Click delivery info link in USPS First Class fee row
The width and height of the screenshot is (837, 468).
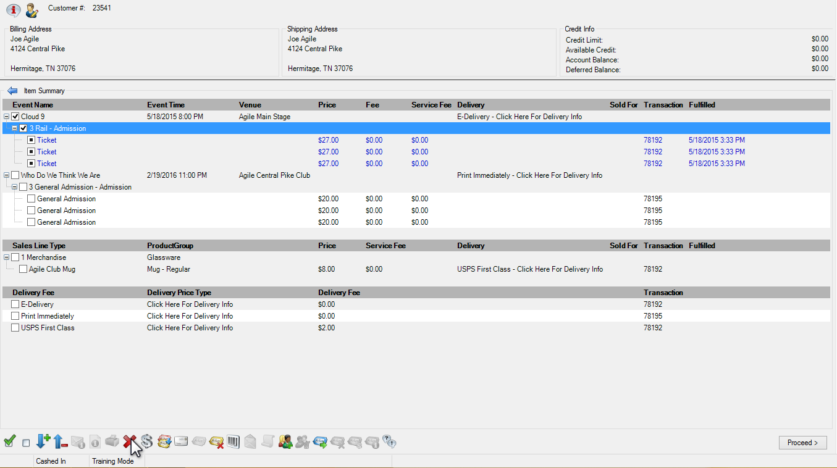(190, 328)
